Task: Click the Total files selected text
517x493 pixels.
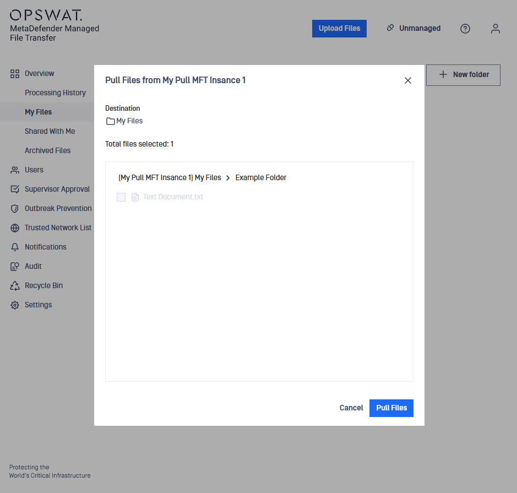Action: pos(139,144)
